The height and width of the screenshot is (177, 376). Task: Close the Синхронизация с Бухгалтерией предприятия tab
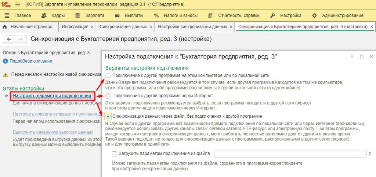[x=372, y=27]
